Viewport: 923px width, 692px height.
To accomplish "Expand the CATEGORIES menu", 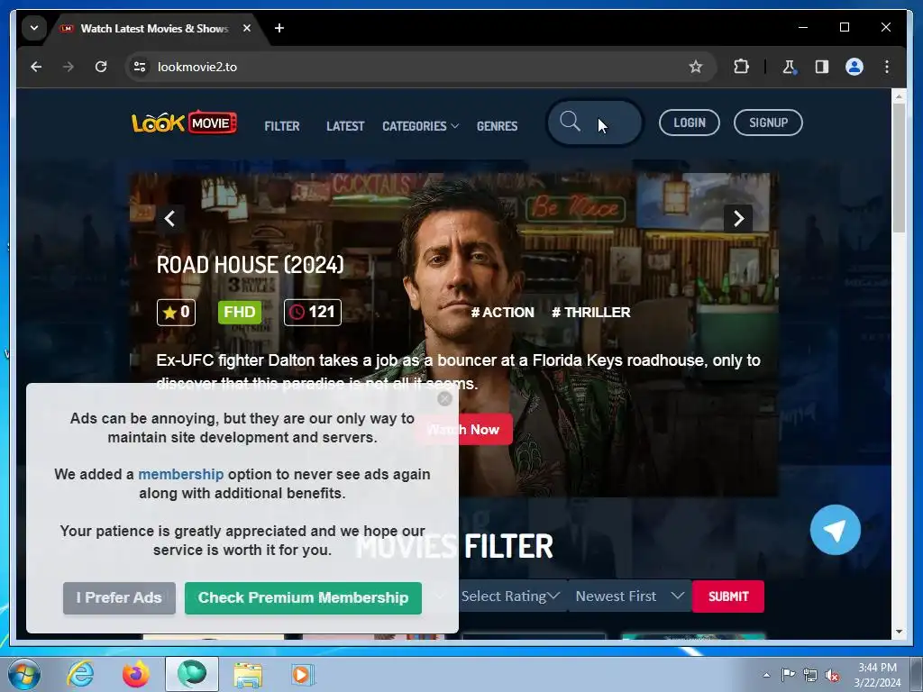I will [x=420, y=126].
